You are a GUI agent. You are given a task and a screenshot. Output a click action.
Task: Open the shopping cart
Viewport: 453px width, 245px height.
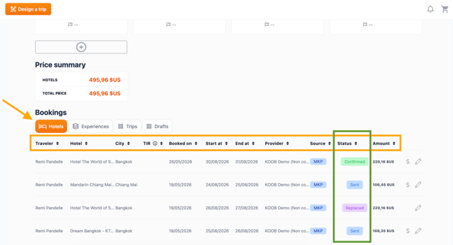pyautogui.click(x=445, y=9)
